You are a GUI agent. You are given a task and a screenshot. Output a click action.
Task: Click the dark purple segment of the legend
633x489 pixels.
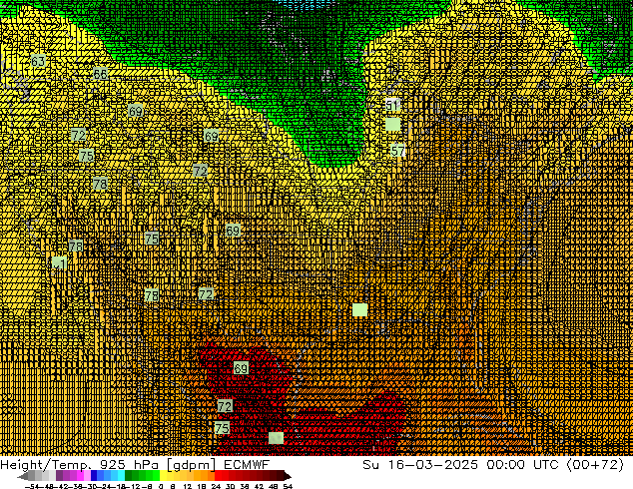(x=59, y=475)
